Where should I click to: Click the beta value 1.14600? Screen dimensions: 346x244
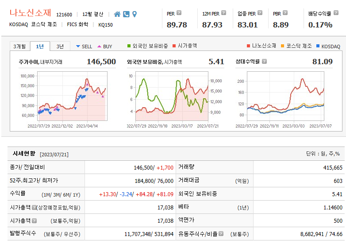pos(333,207)
